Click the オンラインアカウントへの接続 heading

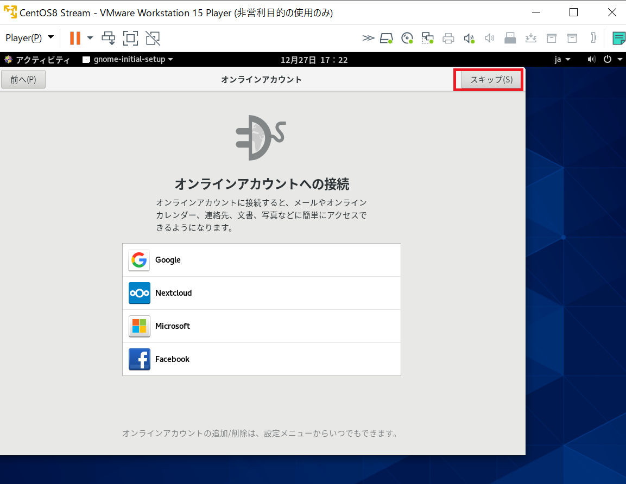click(262, 184)
